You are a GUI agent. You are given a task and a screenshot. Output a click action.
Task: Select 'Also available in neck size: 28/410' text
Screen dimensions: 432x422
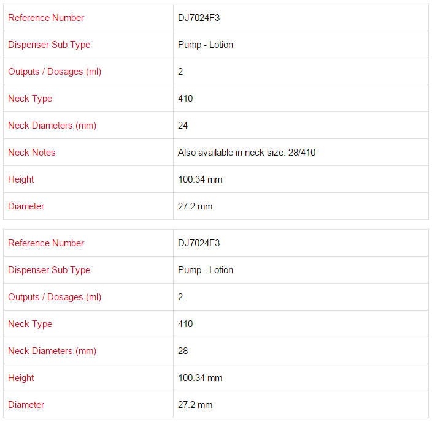click(x=247, y=153)
